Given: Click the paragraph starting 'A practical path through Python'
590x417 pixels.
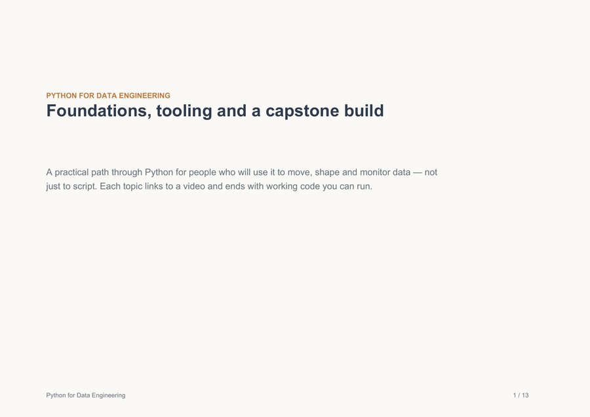Looking at the screenshot, I should click(241, 179).
